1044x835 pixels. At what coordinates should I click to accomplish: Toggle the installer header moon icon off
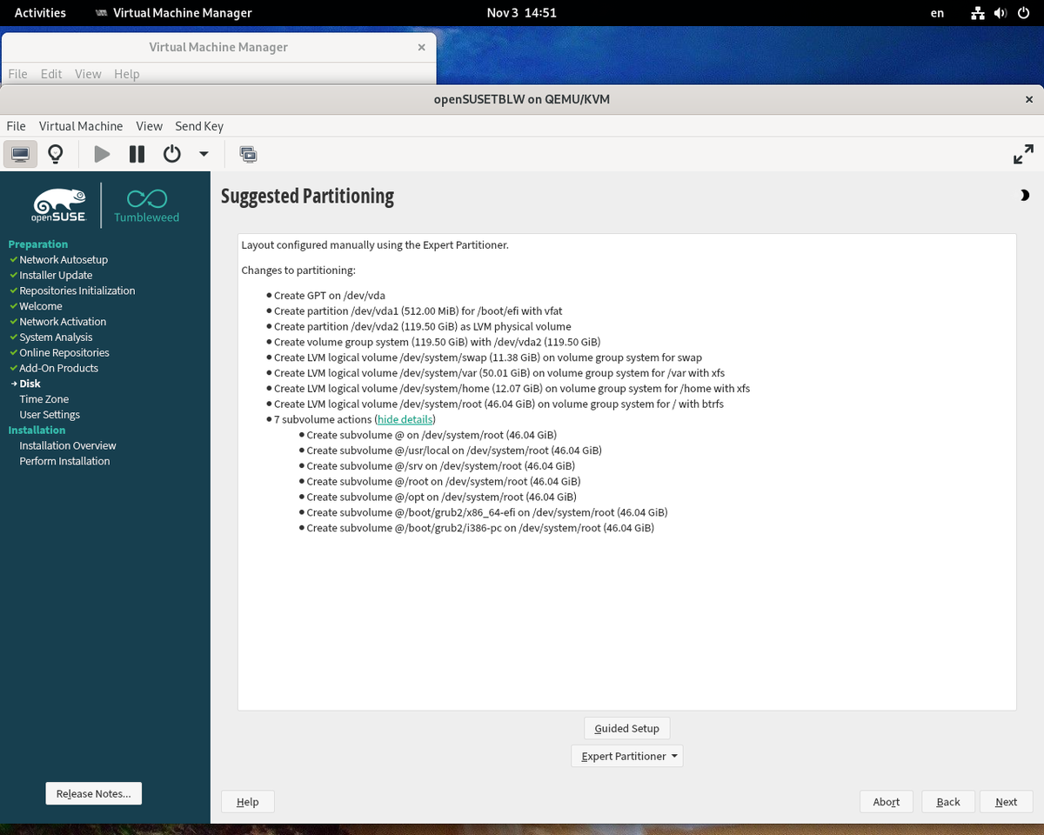[1025, 195]
